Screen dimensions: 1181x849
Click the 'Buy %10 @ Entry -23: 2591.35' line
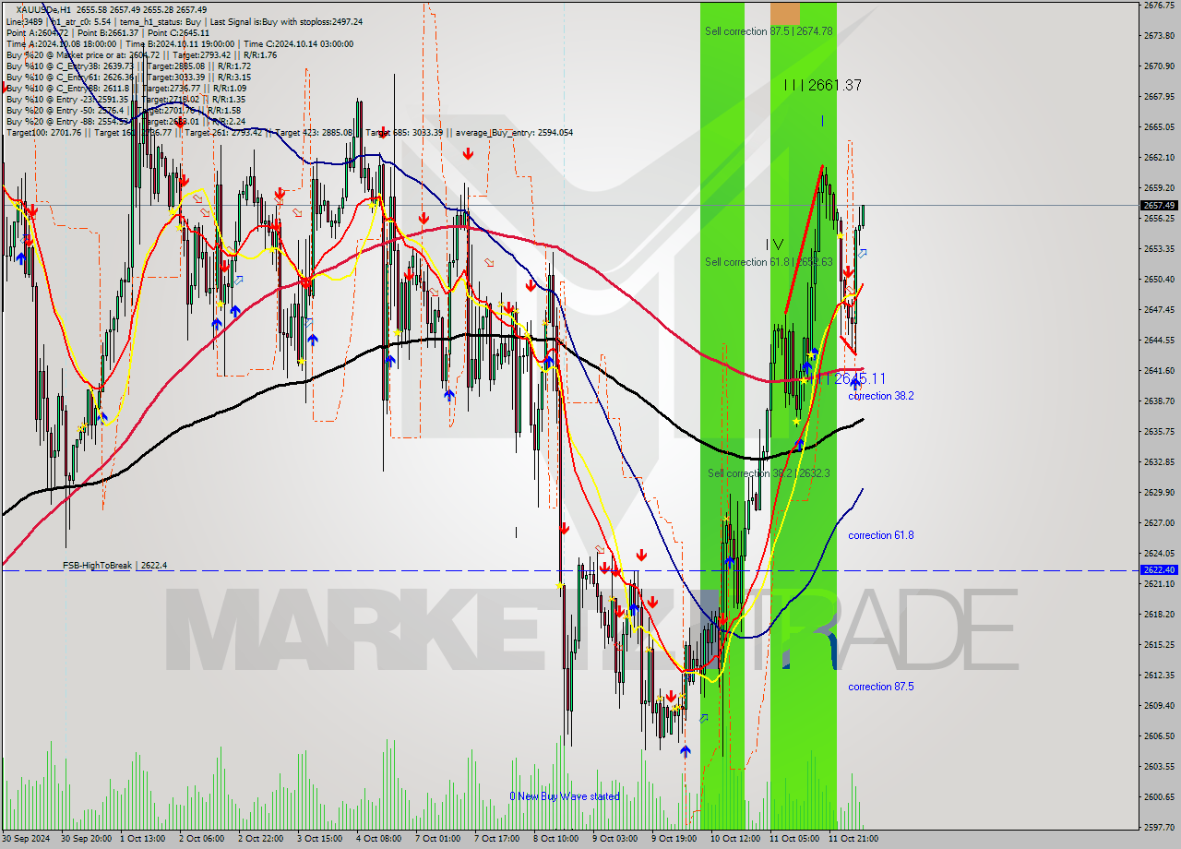click(125, 99)
